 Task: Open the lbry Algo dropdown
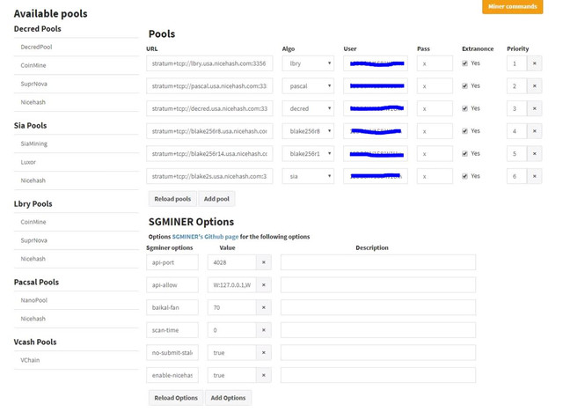tap(308, 63)
